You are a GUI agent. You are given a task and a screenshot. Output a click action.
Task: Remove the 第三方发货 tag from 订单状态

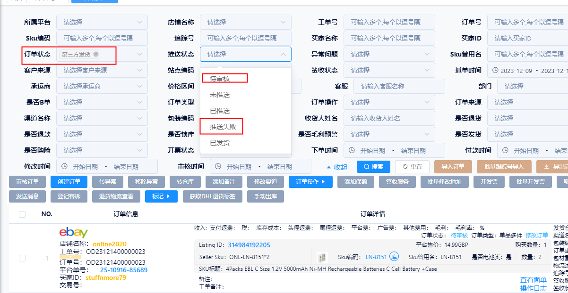point(96,54)
